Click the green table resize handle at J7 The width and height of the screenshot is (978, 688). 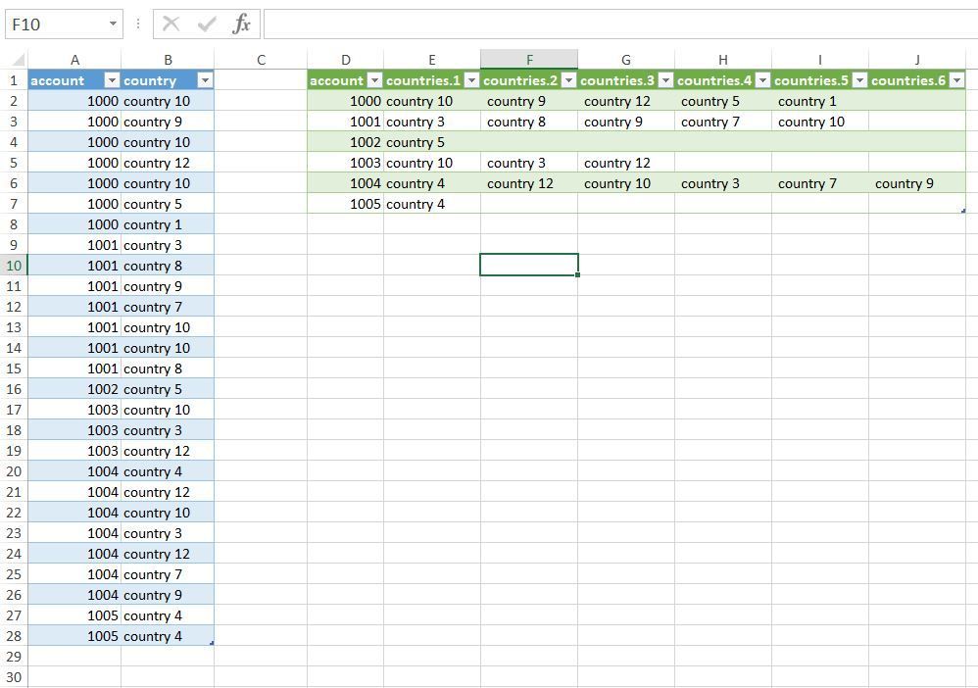(963, 211)
